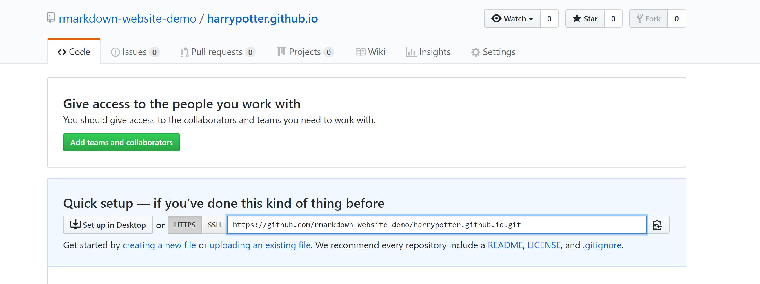Screen dimensions: 760x284
Task: Follow the uploading an existing file link
Action: [260, 245]
